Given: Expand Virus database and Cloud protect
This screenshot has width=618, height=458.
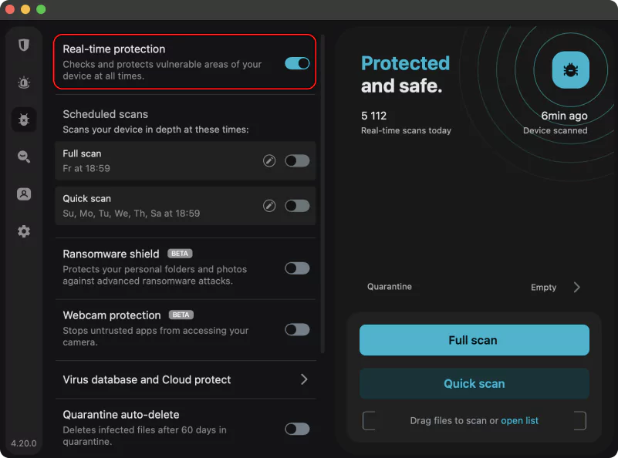Looking at the screenshot, I should pos(186,379).
